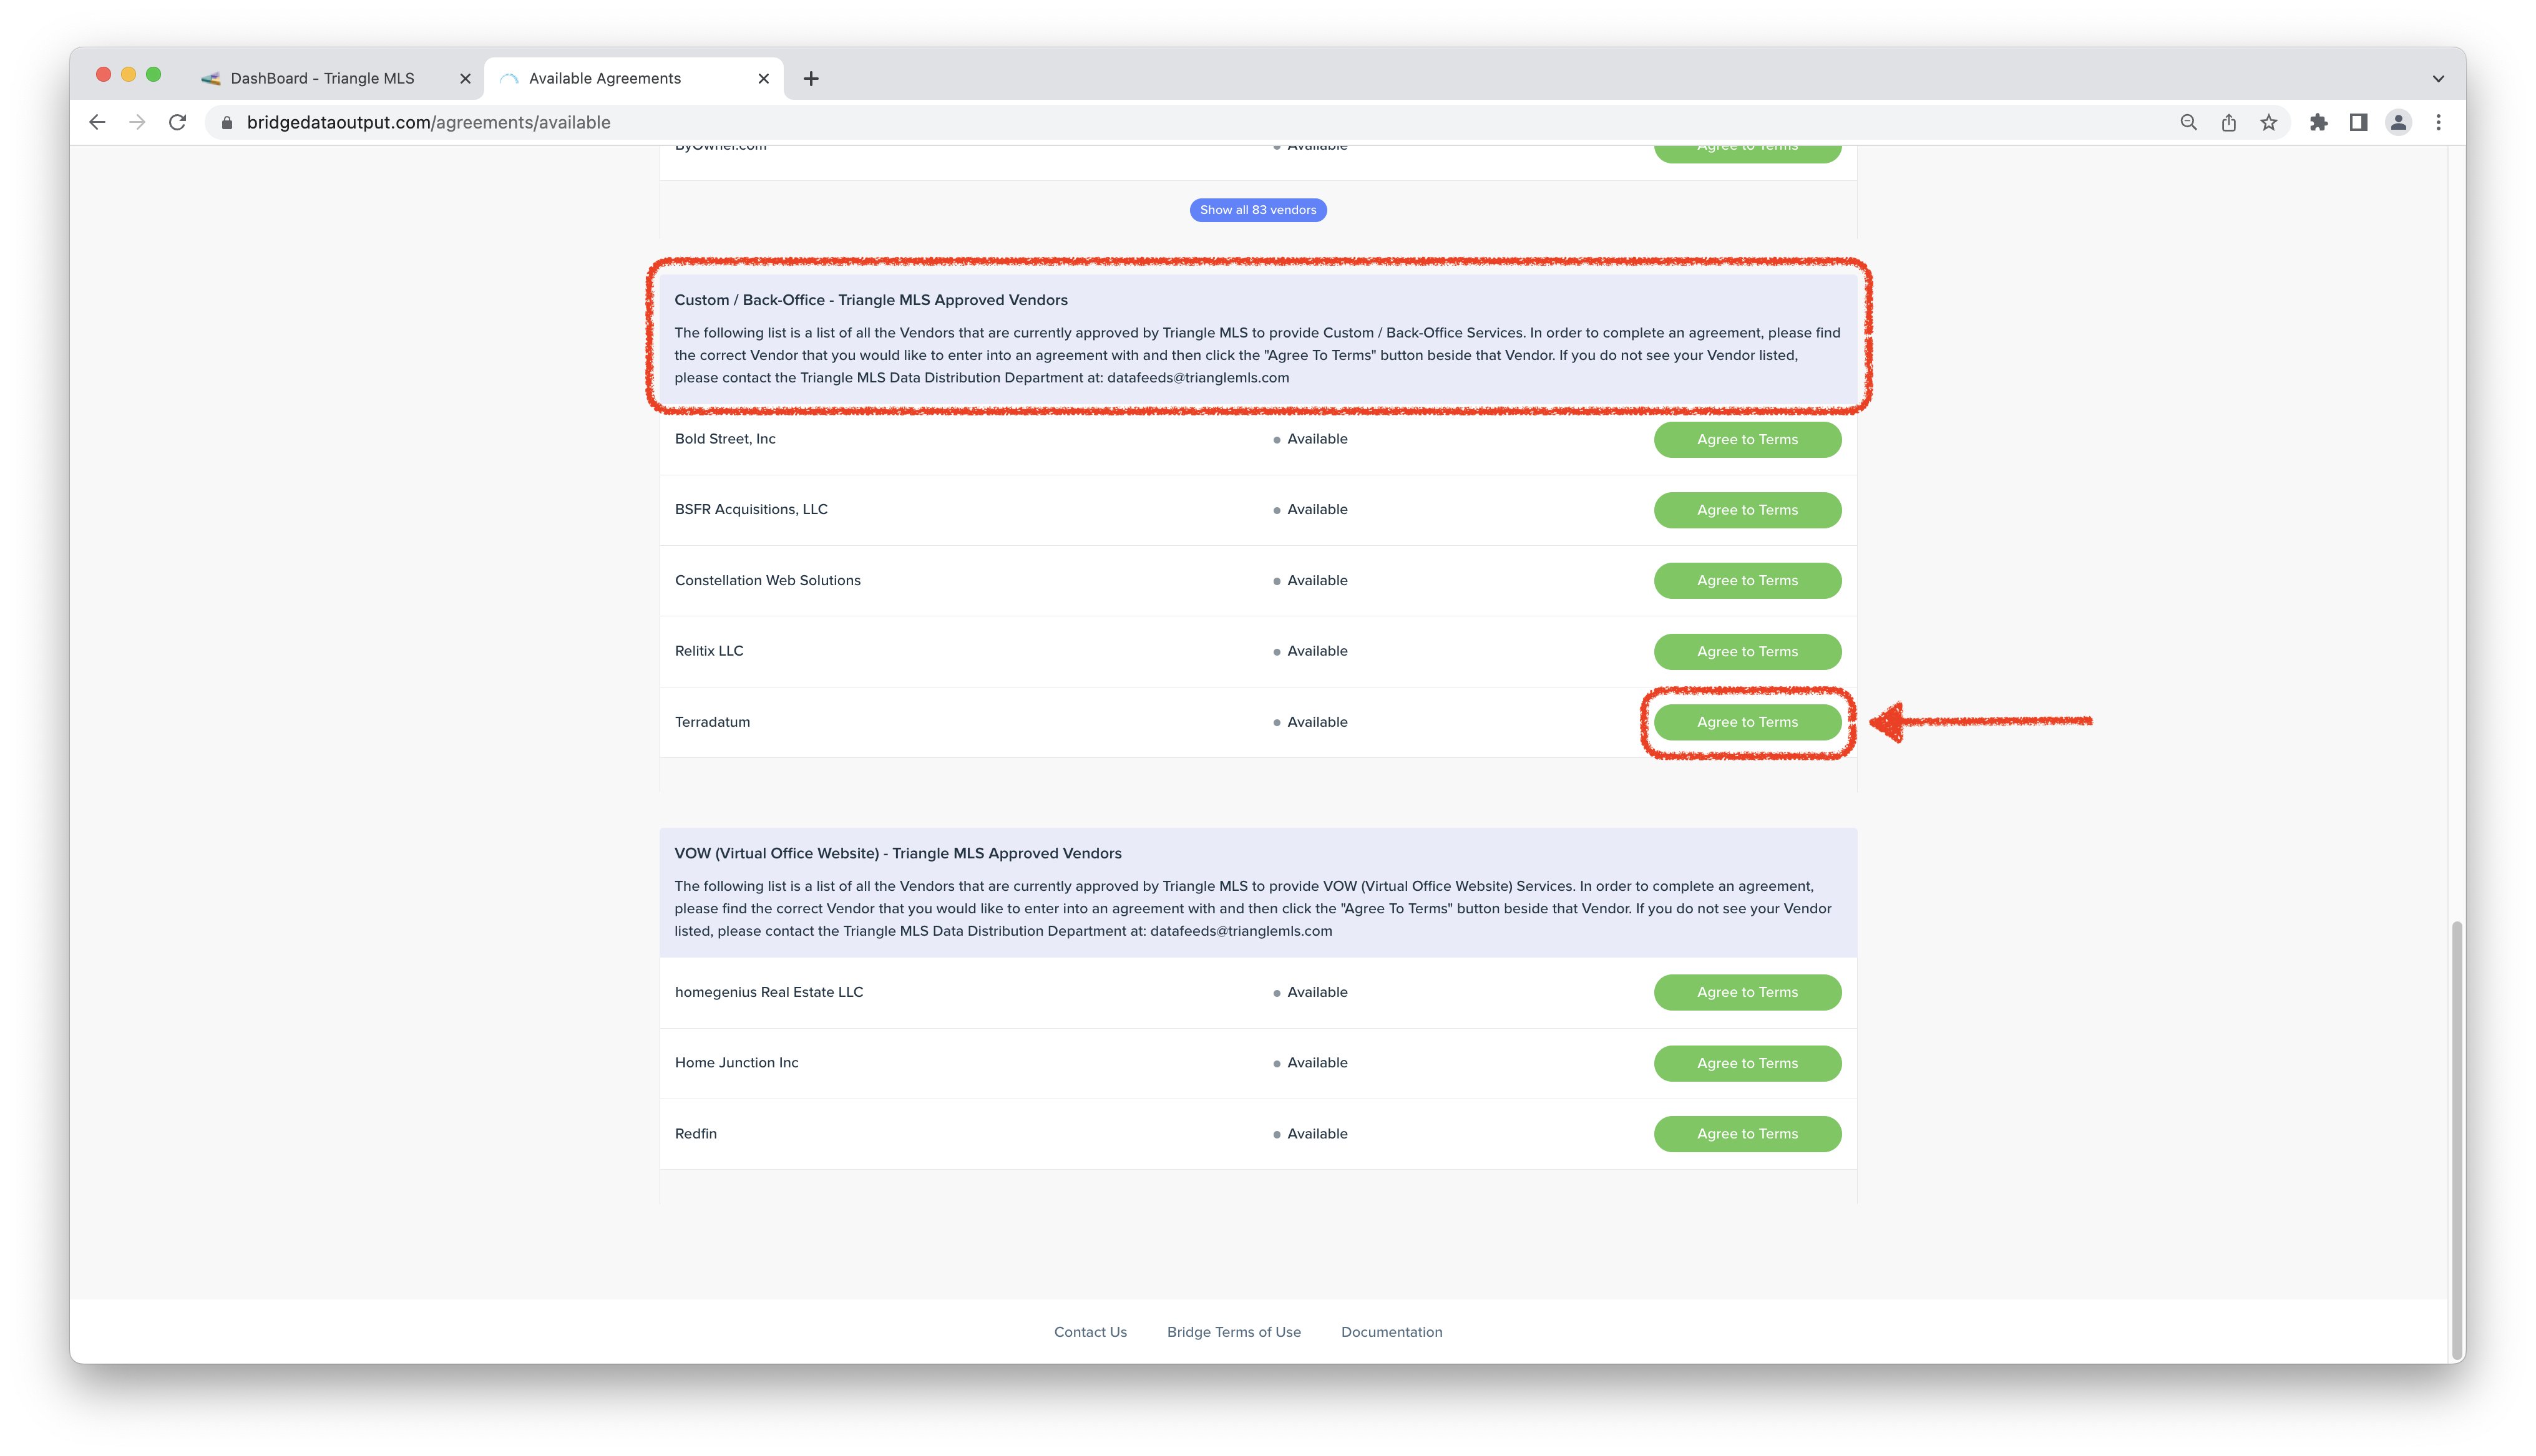Close the Available Agreements tab
Screen dimensions: 2536x1456
(x=763, y=78)
